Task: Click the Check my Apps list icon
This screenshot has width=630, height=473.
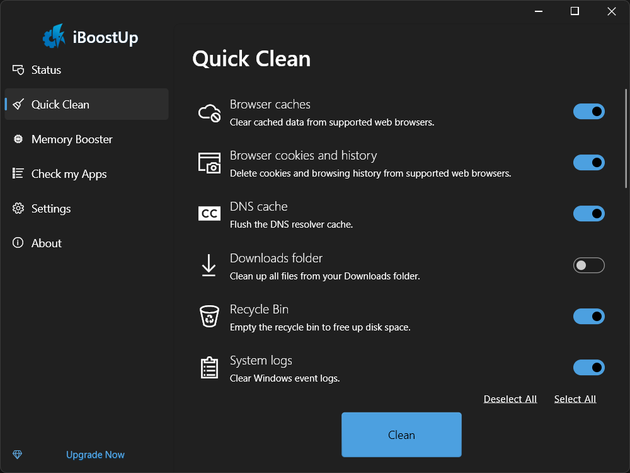Action: [x=18, y=173]
